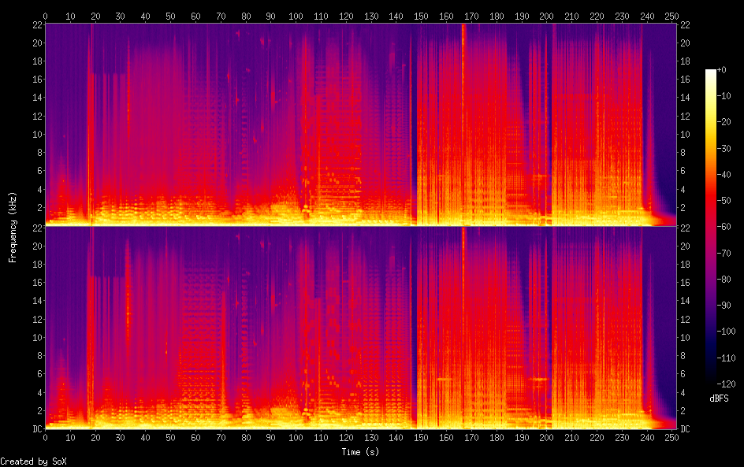Viewport: 744px width, 467px height.
Task: Select the 'Frequency (kHz)' axis title
Action: [13, 227]
